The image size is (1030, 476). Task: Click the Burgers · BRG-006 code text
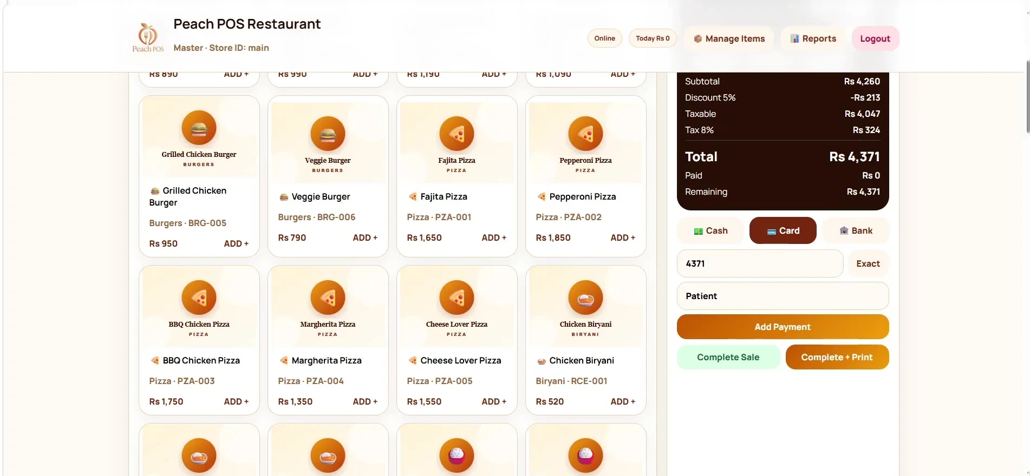point(317,217)
